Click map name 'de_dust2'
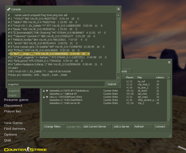This screenshot has height=153, width=186. click(143, 91)
